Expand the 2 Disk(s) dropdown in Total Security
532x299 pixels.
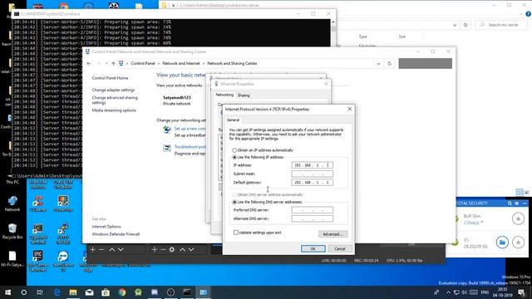coord(482,223)
